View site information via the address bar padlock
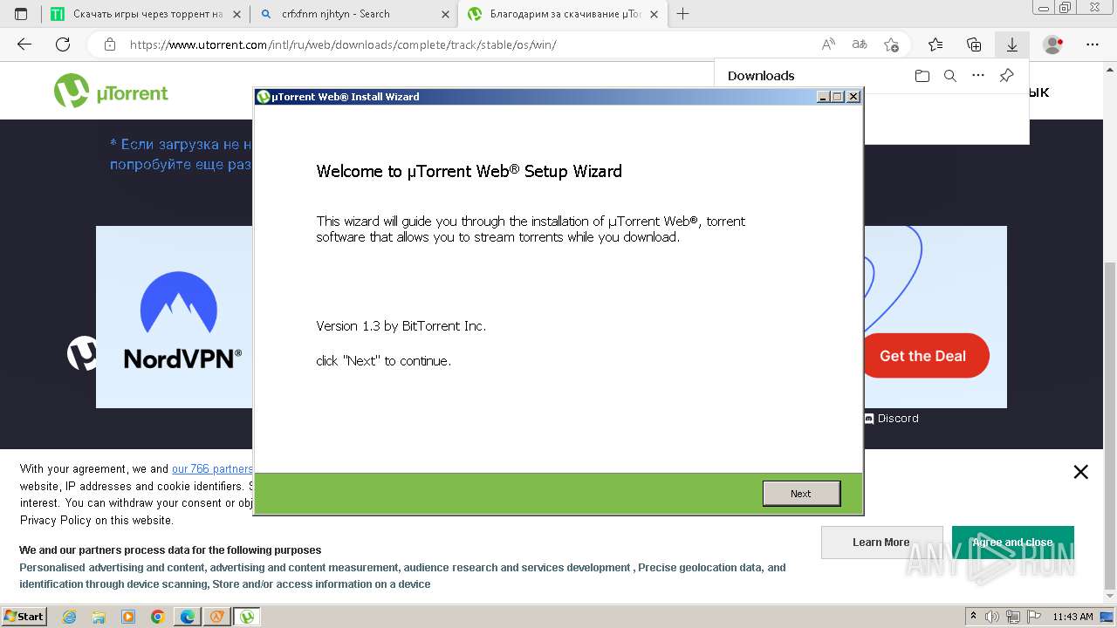 pos(110,44)
